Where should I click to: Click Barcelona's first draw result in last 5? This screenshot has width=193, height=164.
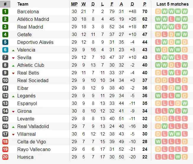[158, 11]
